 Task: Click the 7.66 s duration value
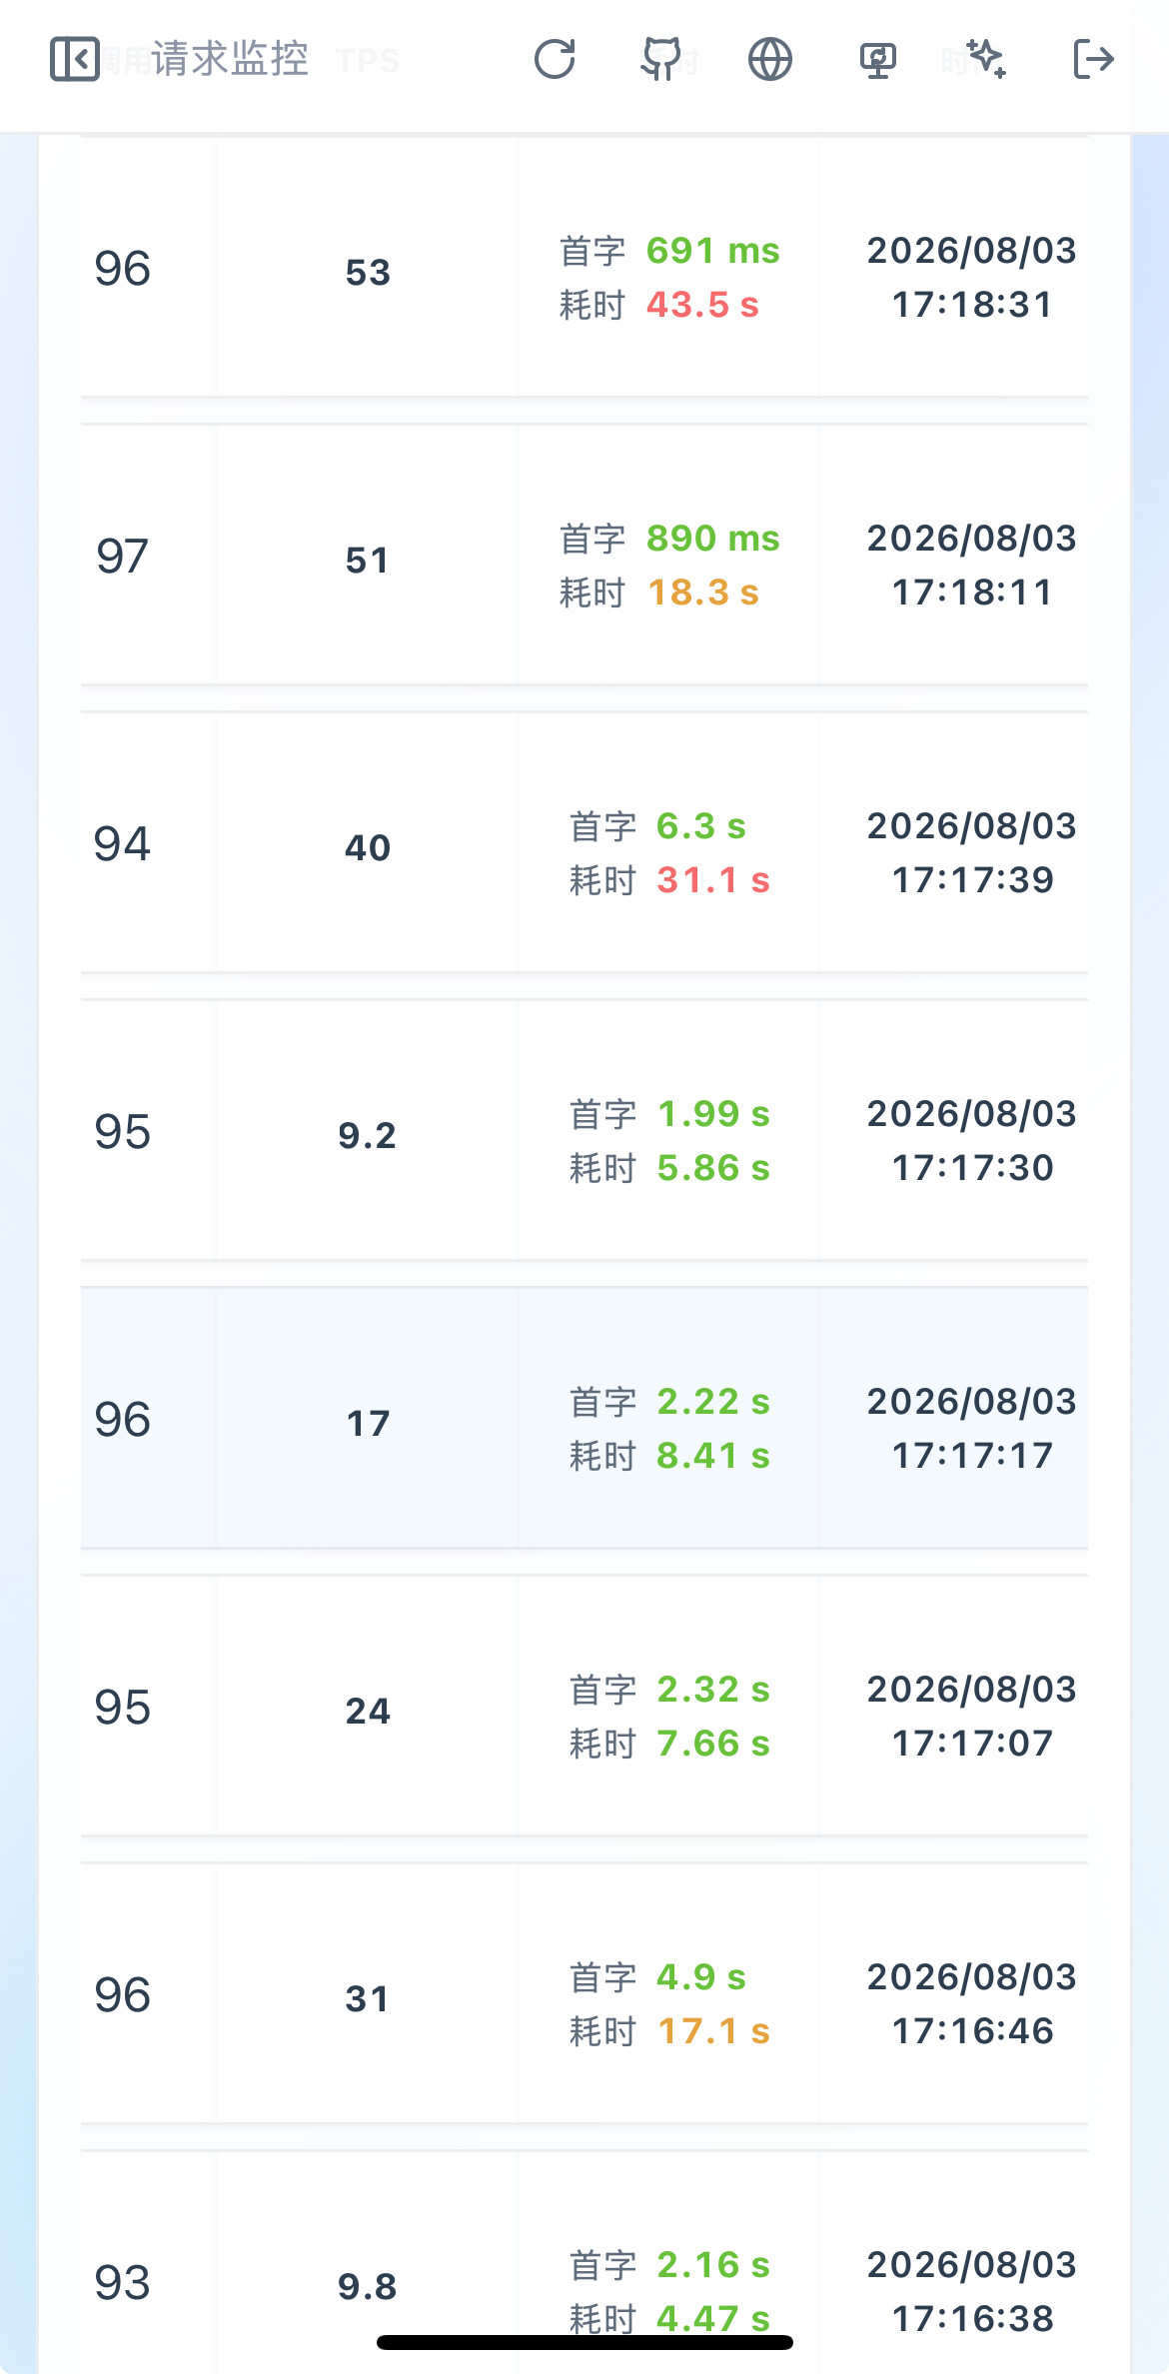click(713, 1744)
